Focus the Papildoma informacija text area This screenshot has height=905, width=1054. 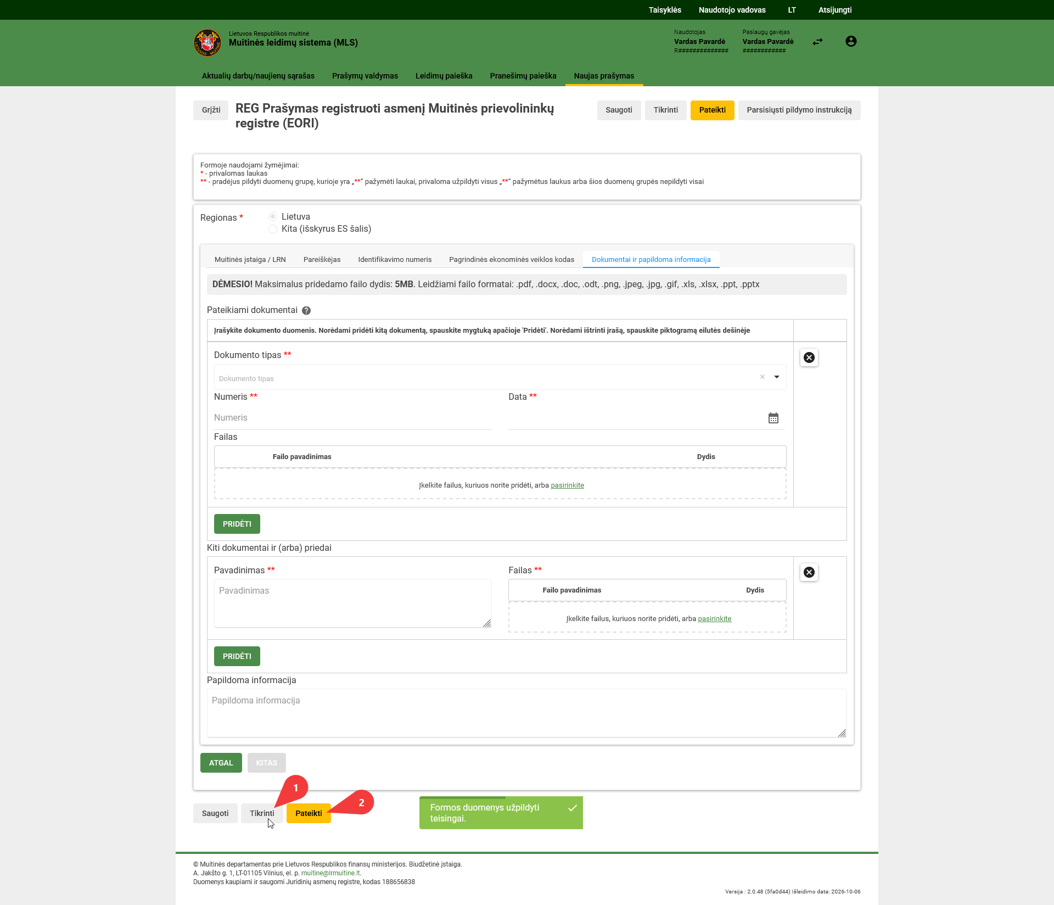pos(526,713)
